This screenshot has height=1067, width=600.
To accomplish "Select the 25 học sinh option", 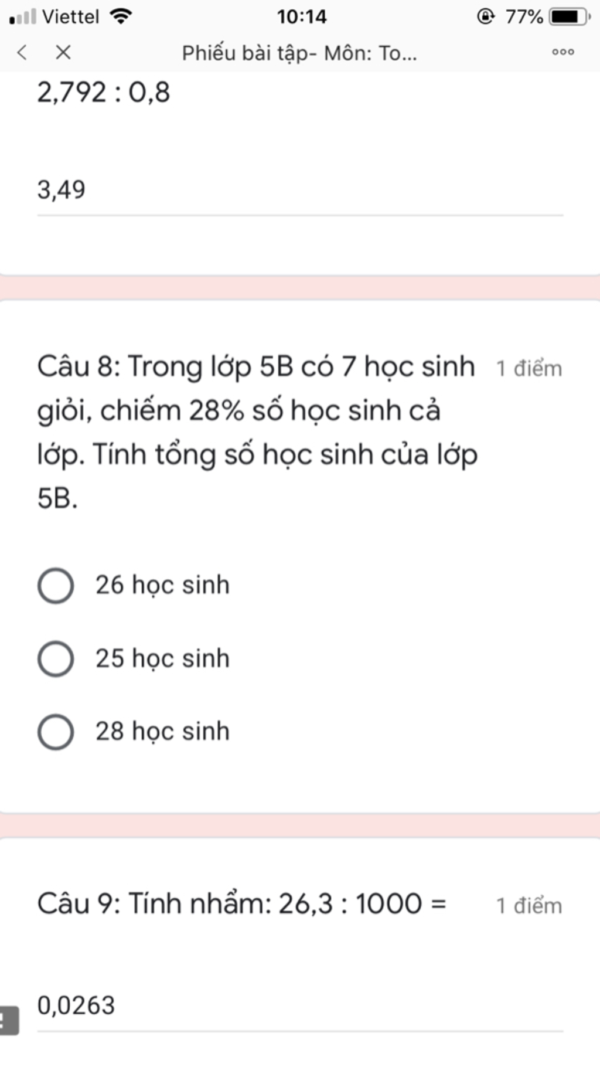I will (x=134, y=658).
